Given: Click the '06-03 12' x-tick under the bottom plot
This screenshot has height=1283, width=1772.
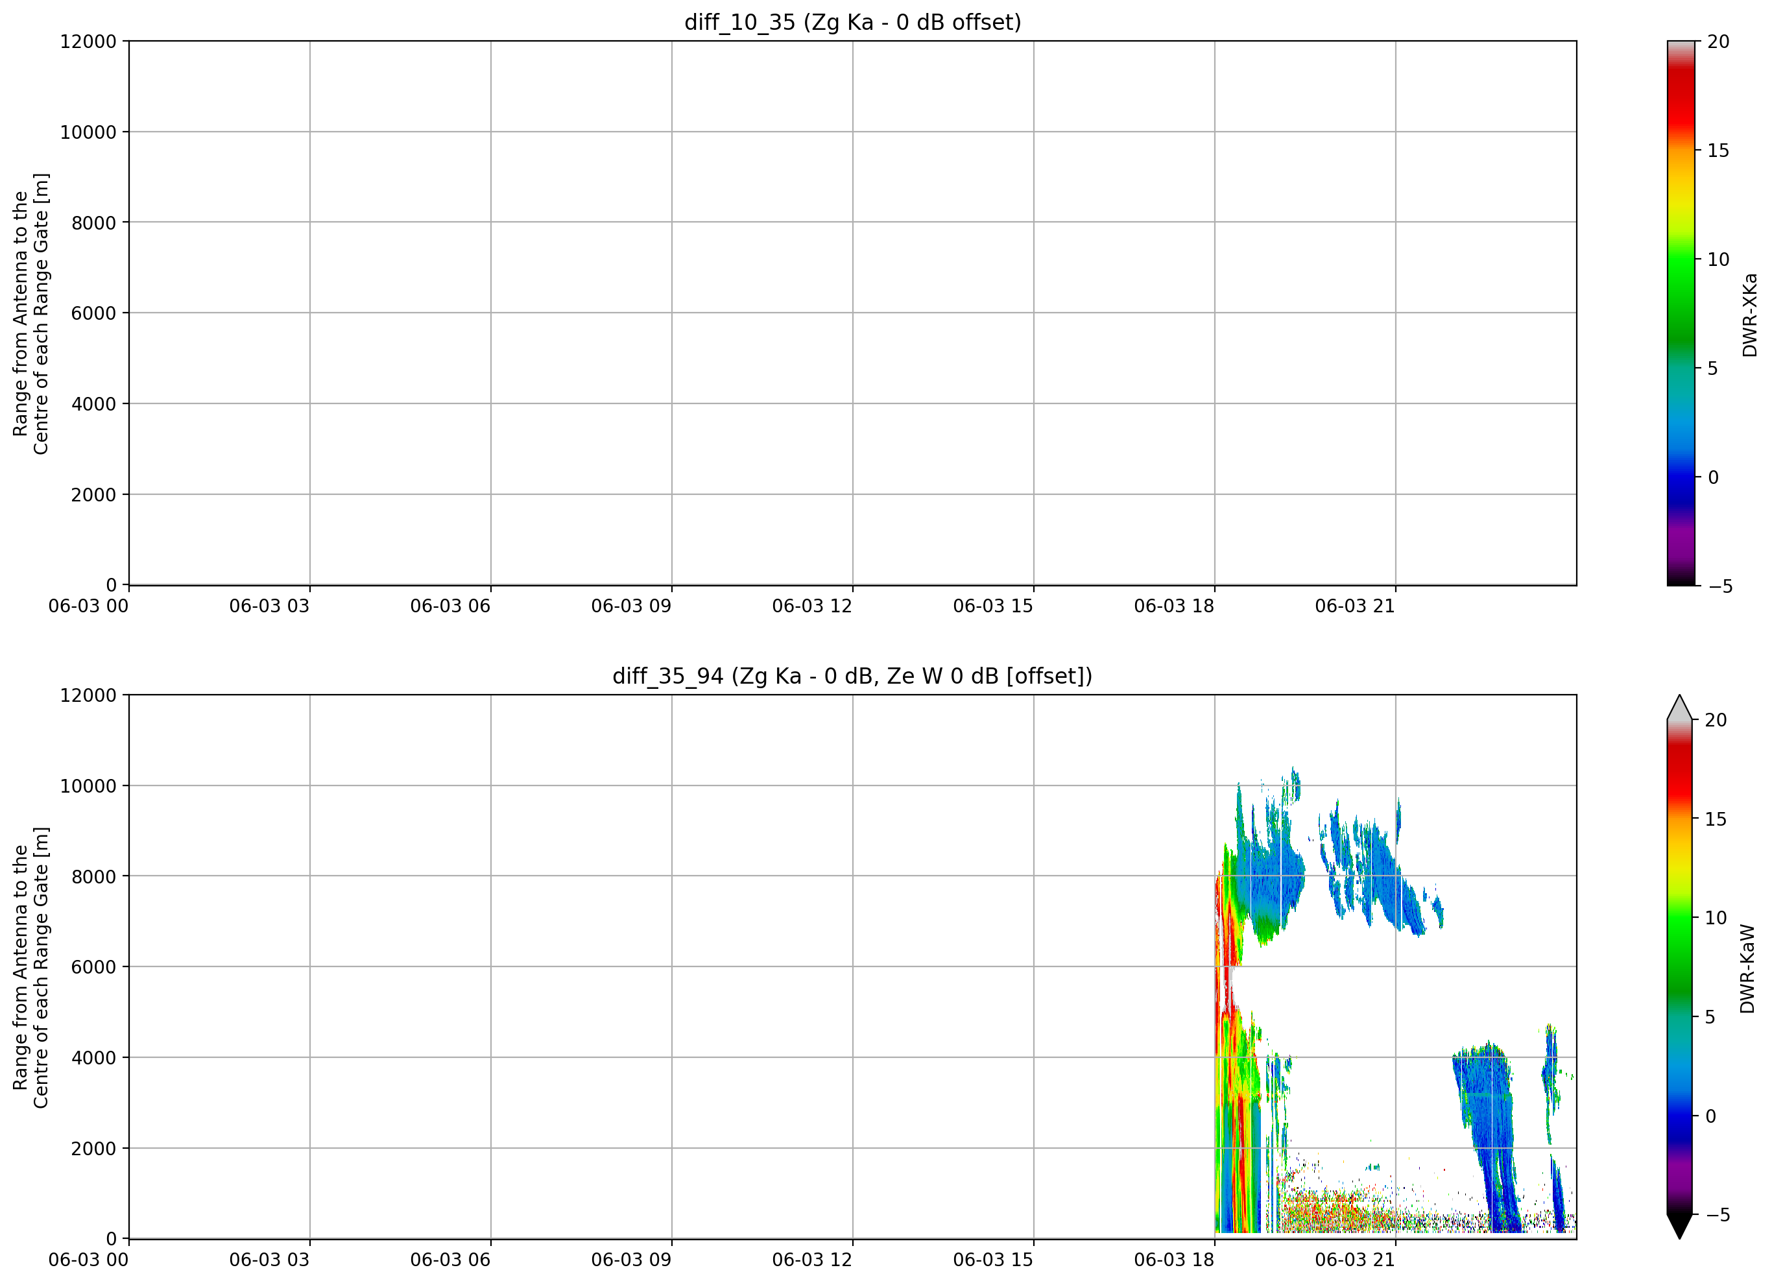Looking at the screenshot, I should click(813, 1260).
